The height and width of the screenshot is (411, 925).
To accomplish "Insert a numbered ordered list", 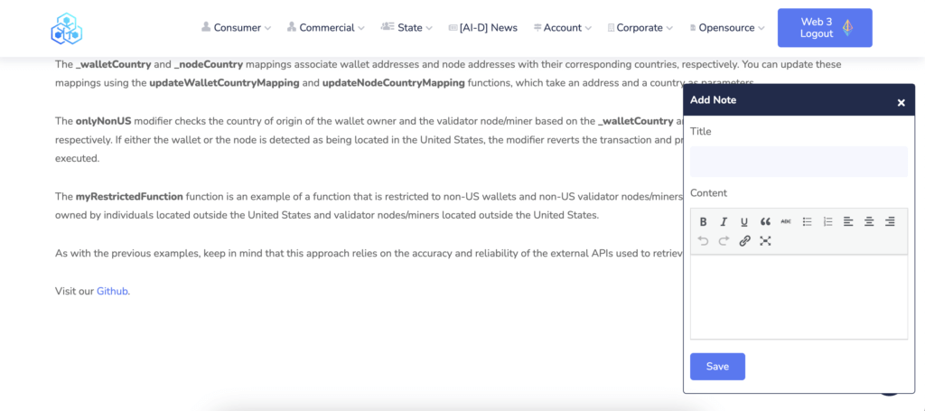I will point(827,221).
